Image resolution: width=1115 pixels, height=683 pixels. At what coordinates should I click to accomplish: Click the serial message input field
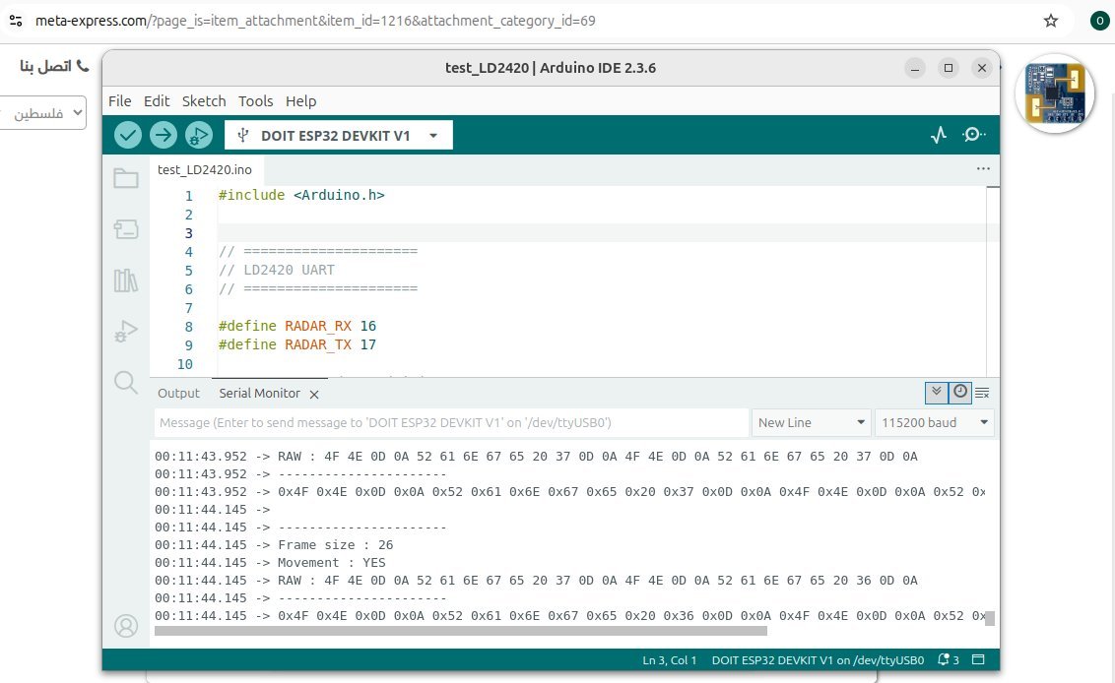pyautogui.click(x=451, y=422)
